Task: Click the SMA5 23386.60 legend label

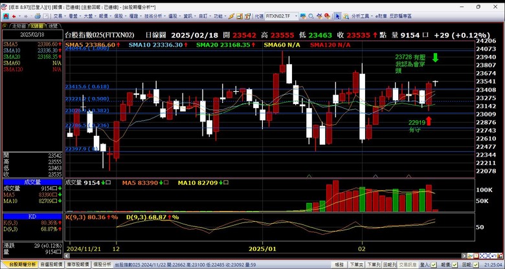Action: (x=92, y=45)
